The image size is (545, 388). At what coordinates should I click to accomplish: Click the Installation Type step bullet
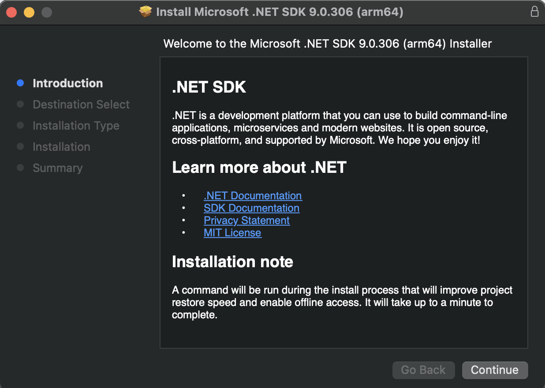pos(20,125)
